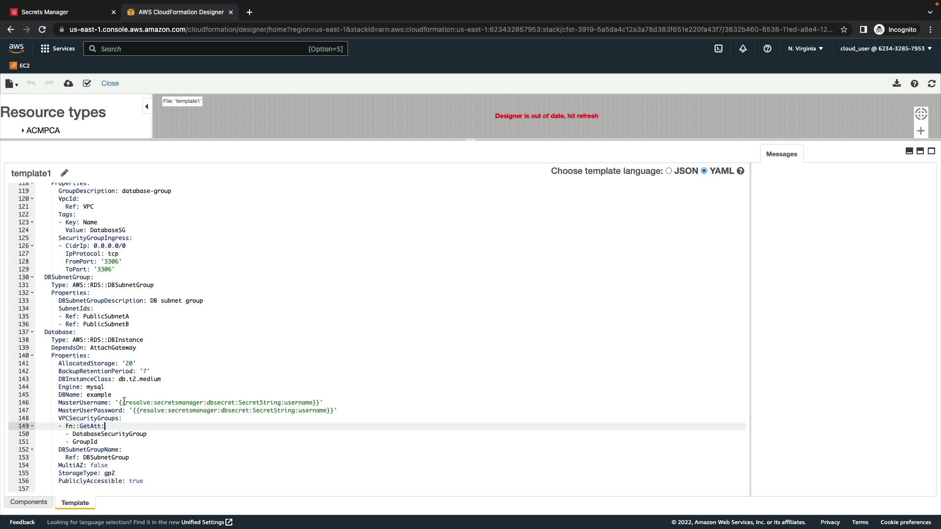Select YAML template language

(704, 171)
